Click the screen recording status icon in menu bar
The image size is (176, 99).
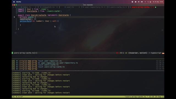point(132,2)
